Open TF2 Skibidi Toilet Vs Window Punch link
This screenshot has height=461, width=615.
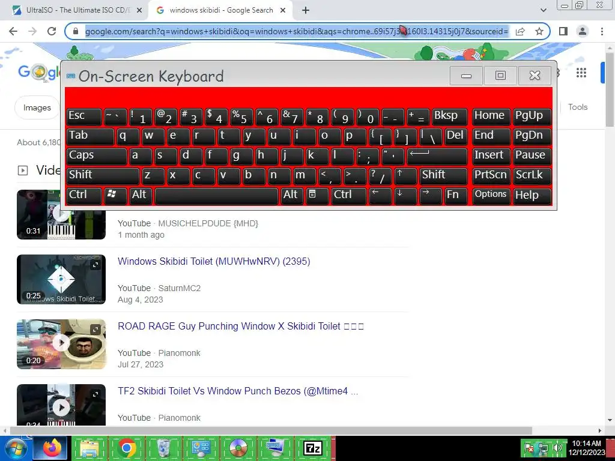coord(238,391)
